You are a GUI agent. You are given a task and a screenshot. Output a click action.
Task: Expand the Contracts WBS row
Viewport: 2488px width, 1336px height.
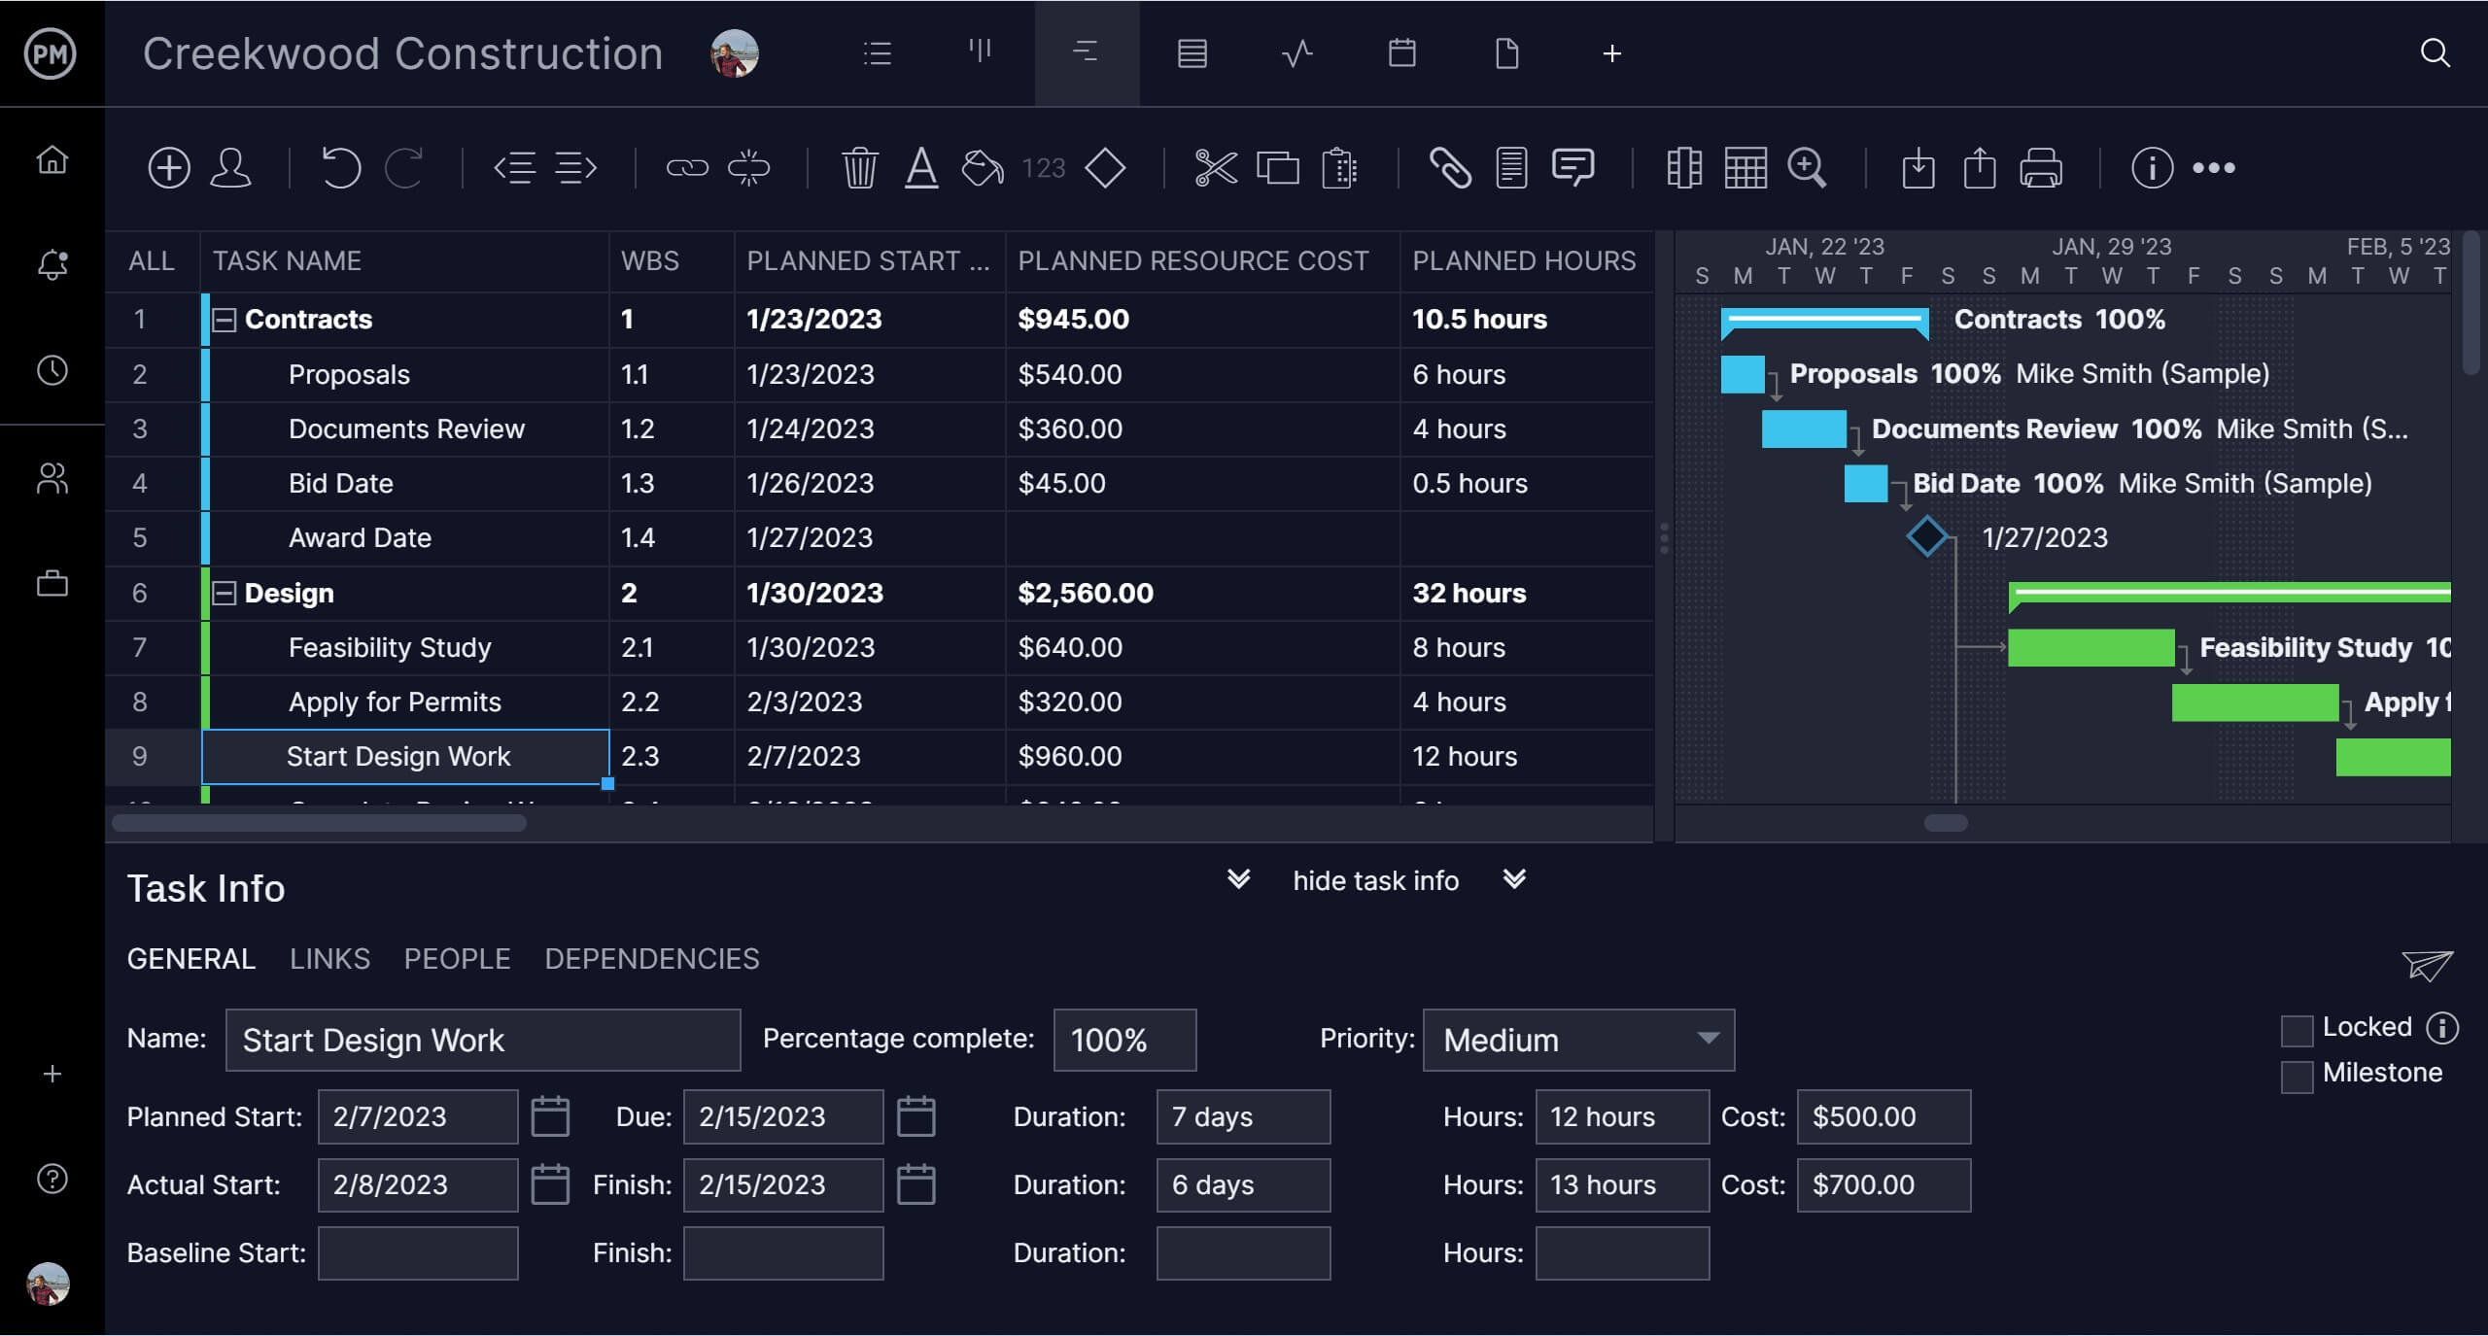[x=224, y=320]
